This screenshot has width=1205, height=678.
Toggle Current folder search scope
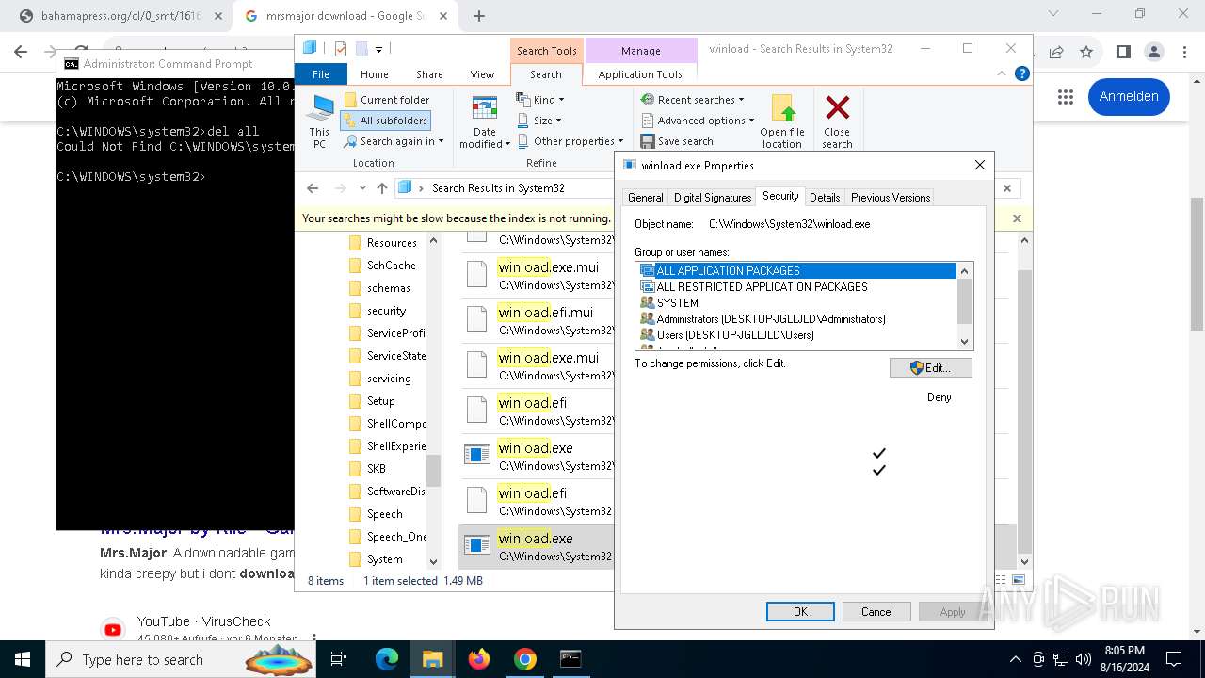tap(386, 100)
